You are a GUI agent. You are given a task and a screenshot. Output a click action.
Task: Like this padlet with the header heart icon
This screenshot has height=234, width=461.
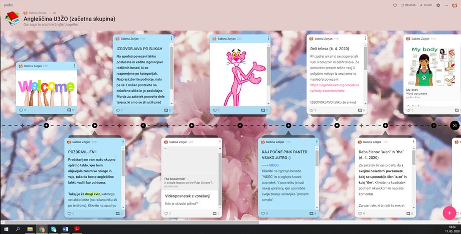click(x=395, y=5)
